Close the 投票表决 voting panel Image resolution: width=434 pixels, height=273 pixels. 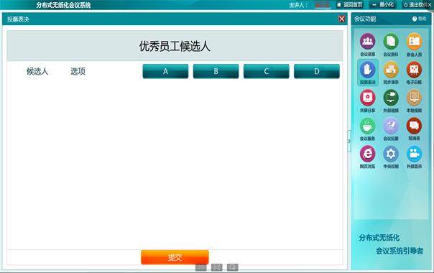coord(341,19)
